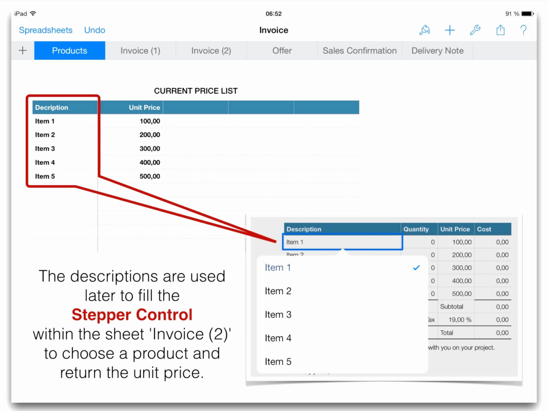Image resolution: width=548 pixels, height=411 pixels.
Task: Open Help with the question mark icon
Action: point(524,30)
